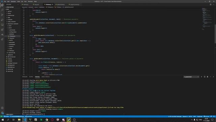Select powershell terminal dropdown
216x122 pixels.
pyautogui.click(x=191, y=77)
